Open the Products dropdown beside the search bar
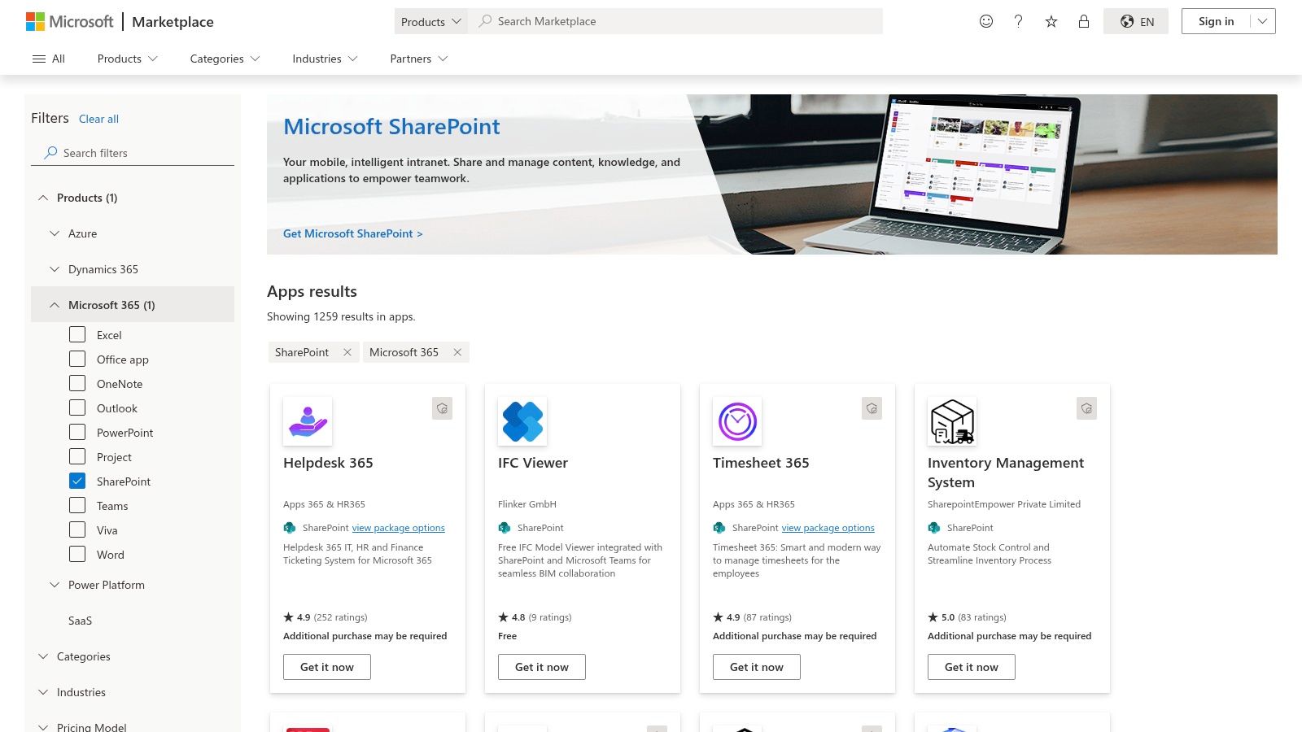This screenshot has width=1302, height=732. pyautogui.click(x=430, y=21)
